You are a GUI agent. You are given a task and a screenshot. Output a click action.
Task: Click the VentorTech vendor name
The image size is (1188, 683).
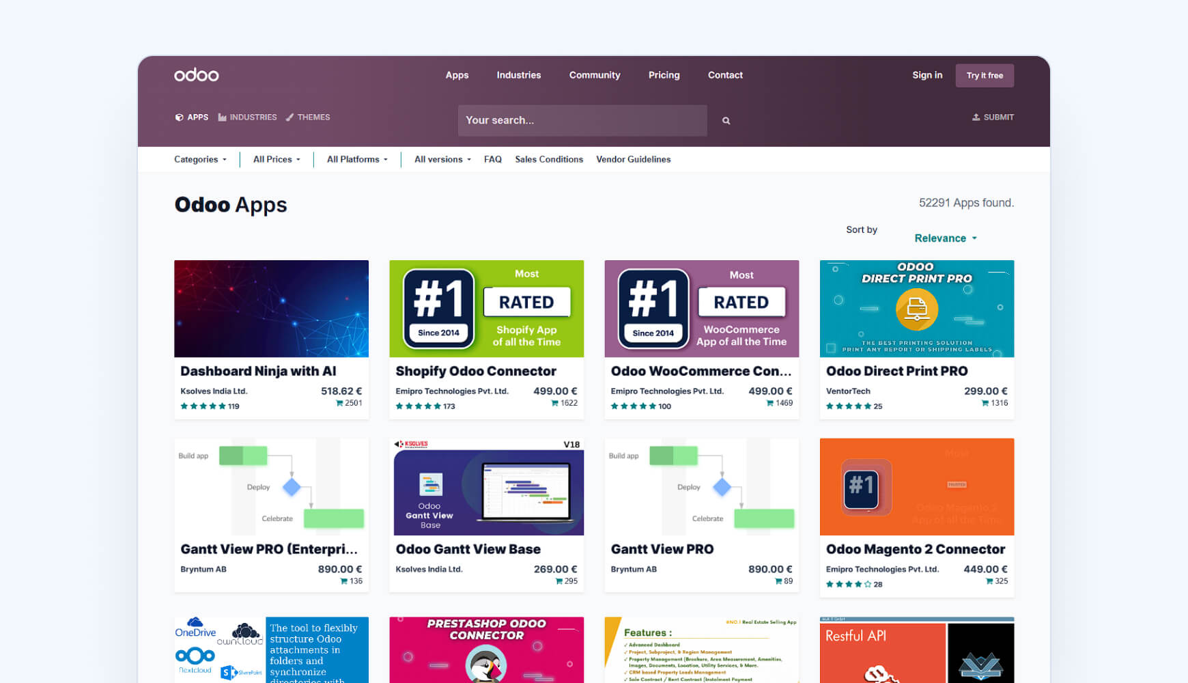click(848, 391)
